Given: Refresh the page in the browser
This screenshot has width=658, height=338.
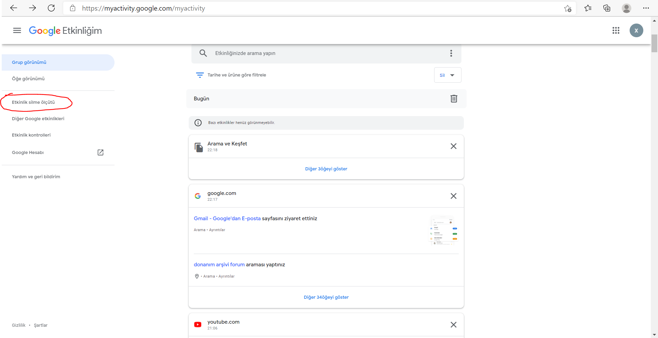Looking at the screenshot, I should click(51, 8).
